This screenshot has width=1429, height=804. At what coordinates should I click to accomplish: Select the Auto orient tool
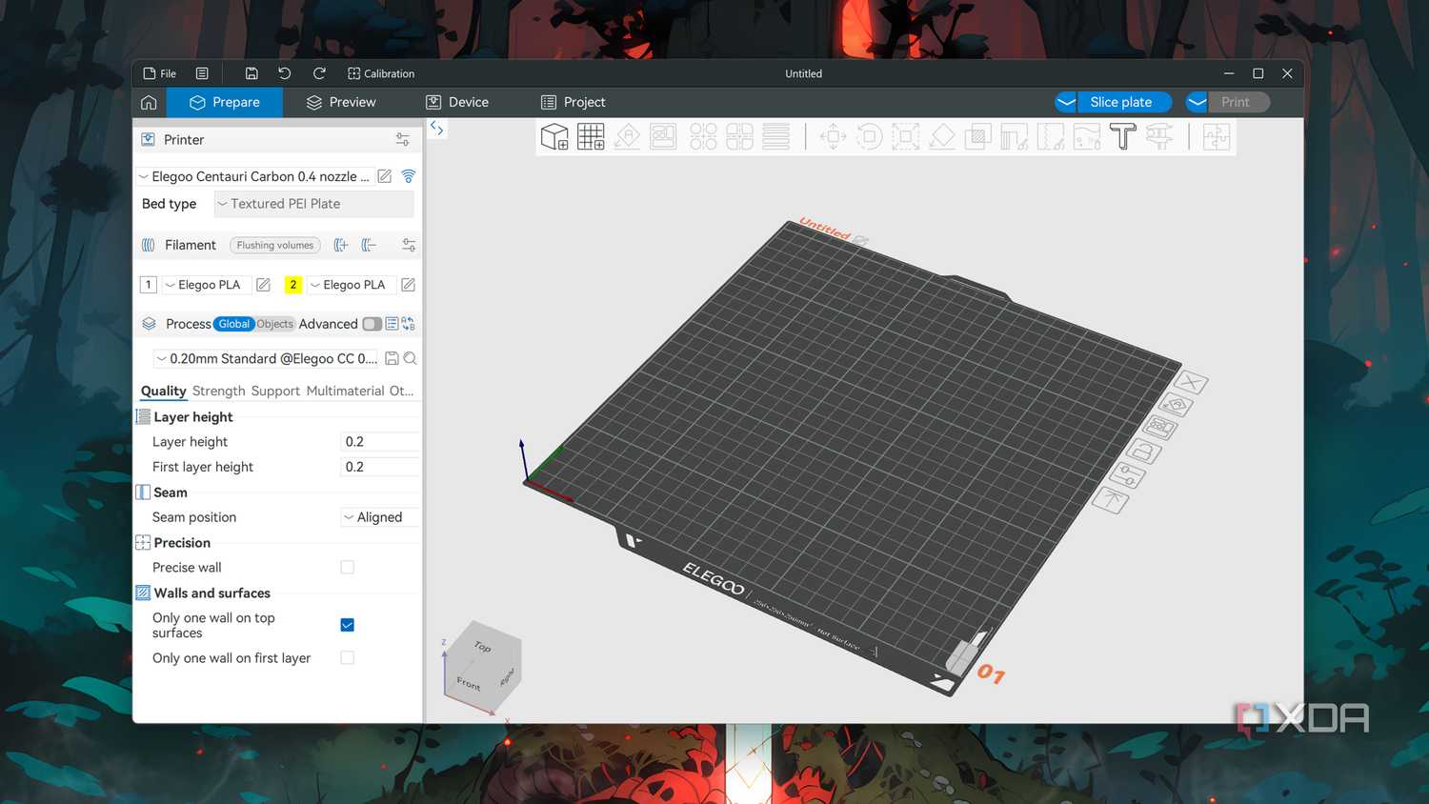point(627,137)
